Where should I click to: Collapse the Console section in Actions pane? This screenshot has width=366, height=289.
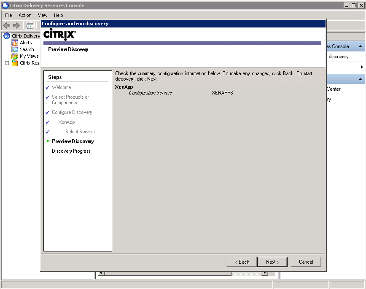coord(361,46)
